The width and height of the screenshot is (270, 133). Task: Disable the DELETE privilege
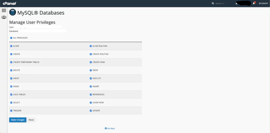click(x=11, y=70)
